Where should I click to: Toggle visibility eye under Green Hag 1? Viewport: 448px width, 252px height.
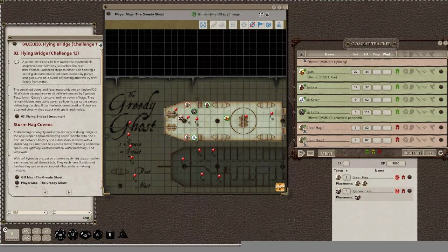pyautogui.click(x=305, y=132)
